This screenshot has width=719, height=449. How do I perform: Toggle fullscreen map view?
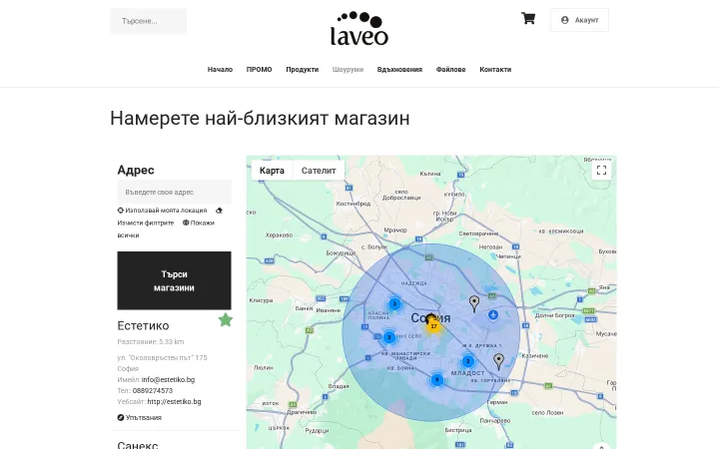tap(601, 171)
